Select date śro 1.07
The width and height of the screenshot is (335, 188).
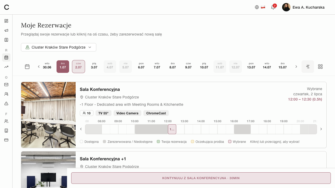[x=63, y=67]
